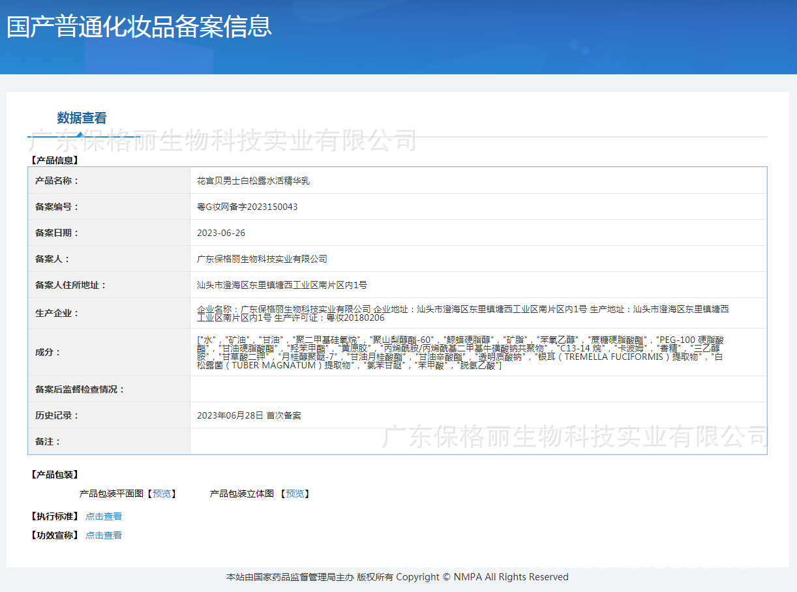Click the NMPA copyright footer text
Image resolution: width=797 pixels, height=592 pixels.
397,577
